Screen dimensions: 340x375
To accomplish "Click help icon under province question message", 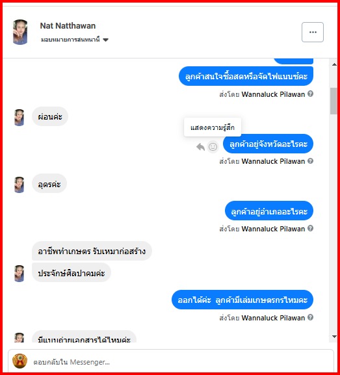I will tap(310, 161).
